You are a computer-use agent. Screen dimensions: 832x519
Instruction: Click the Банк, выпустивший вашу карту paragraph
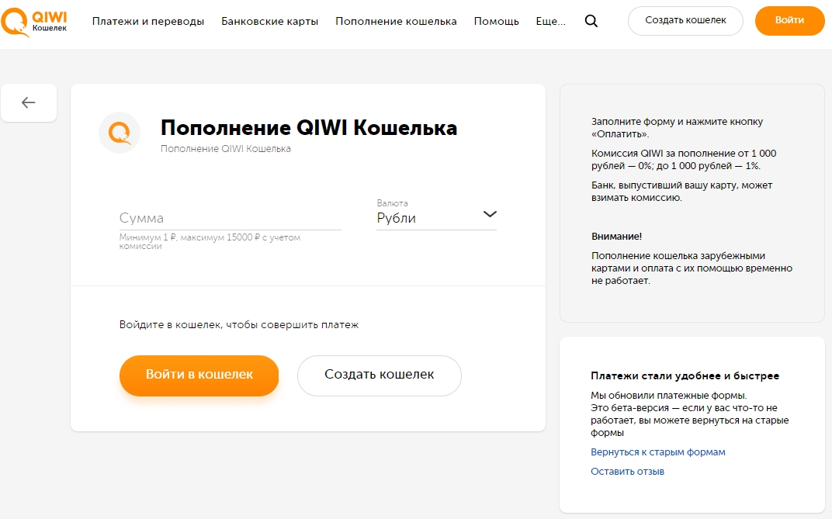(x=682, y=192)
